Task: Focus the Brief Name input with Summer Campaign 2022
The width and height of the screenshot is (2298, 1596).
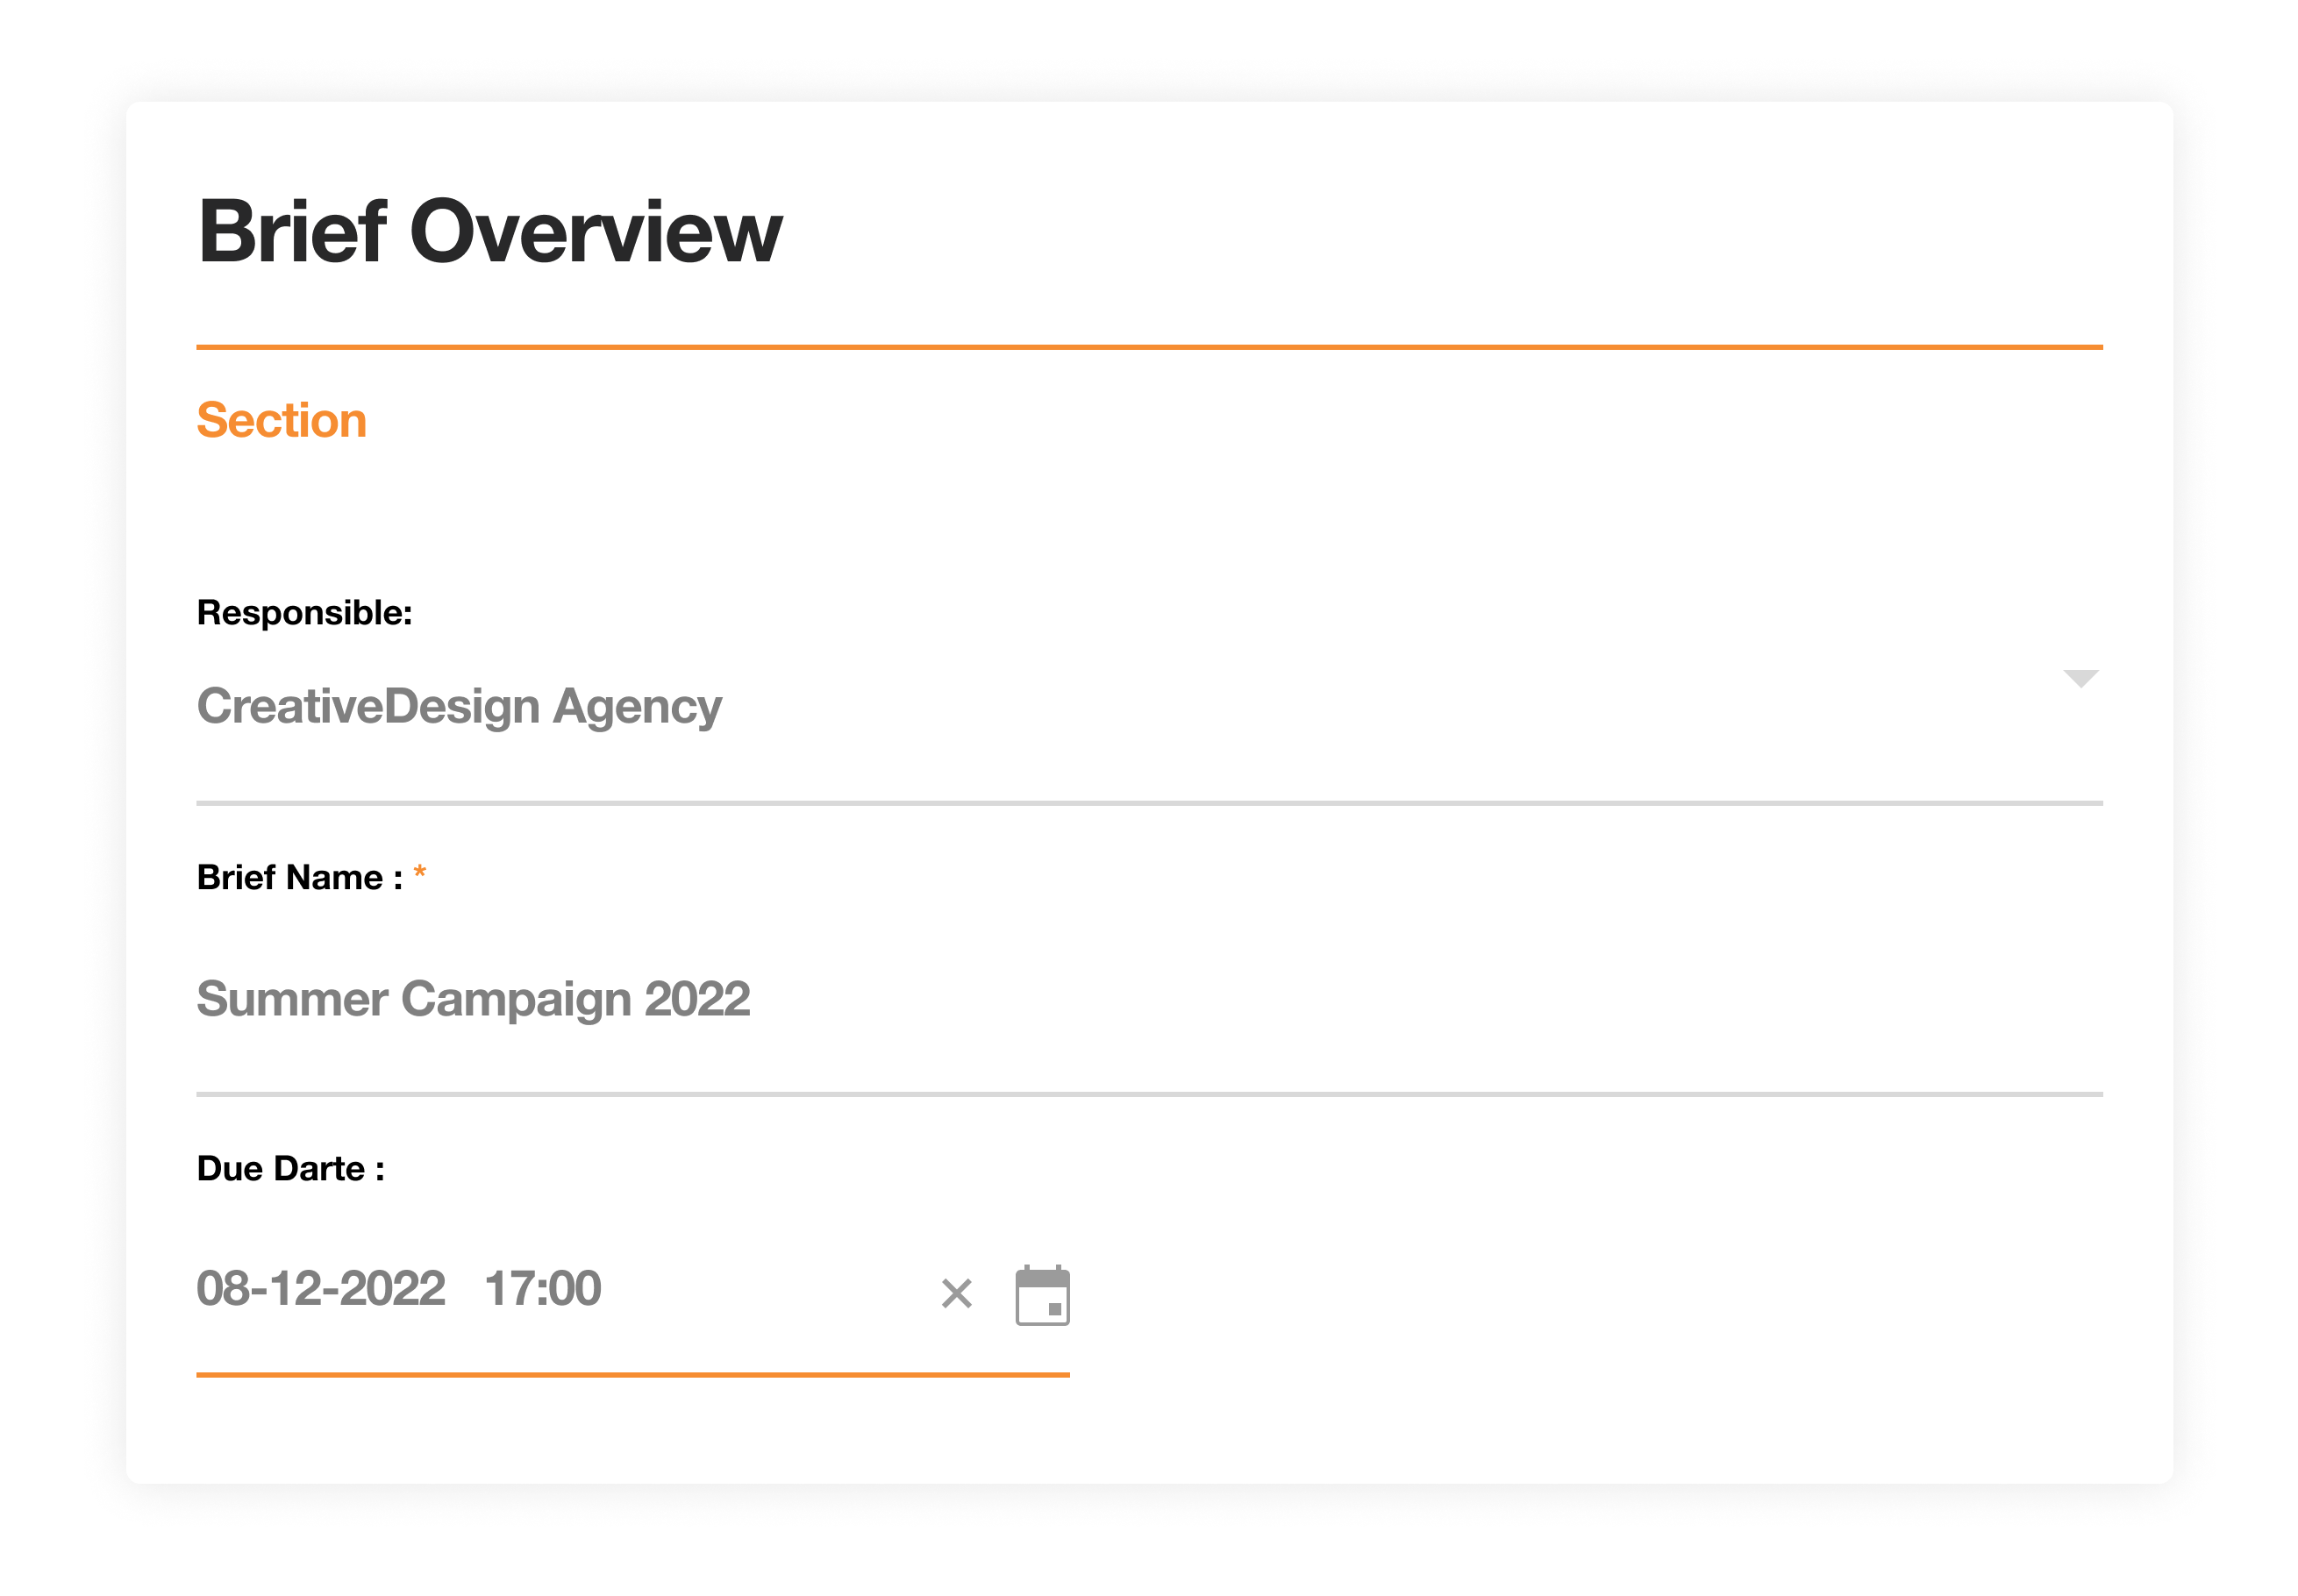Action: [x=1149, y=998]
